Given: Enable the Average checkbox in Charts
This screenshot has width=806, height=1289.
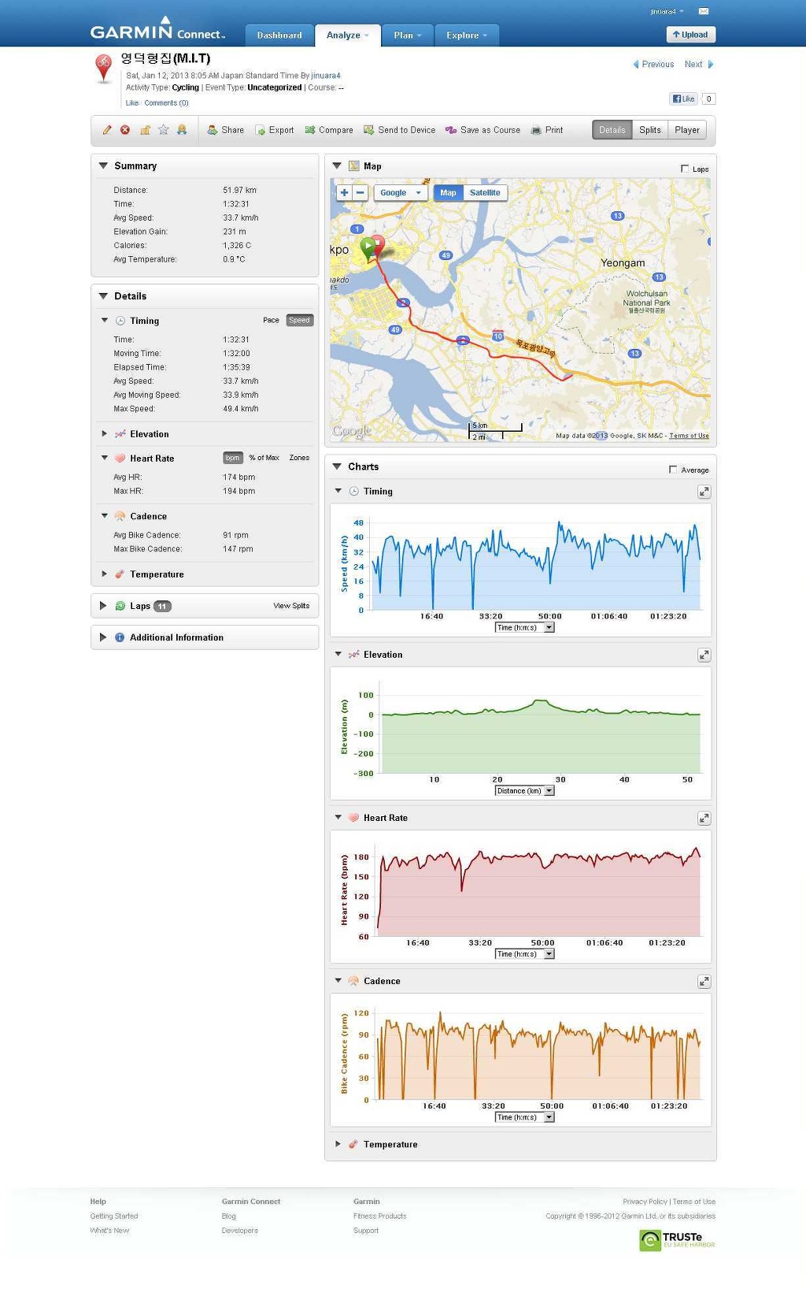Looking at the screenshot, I should (x=673, y=470).
